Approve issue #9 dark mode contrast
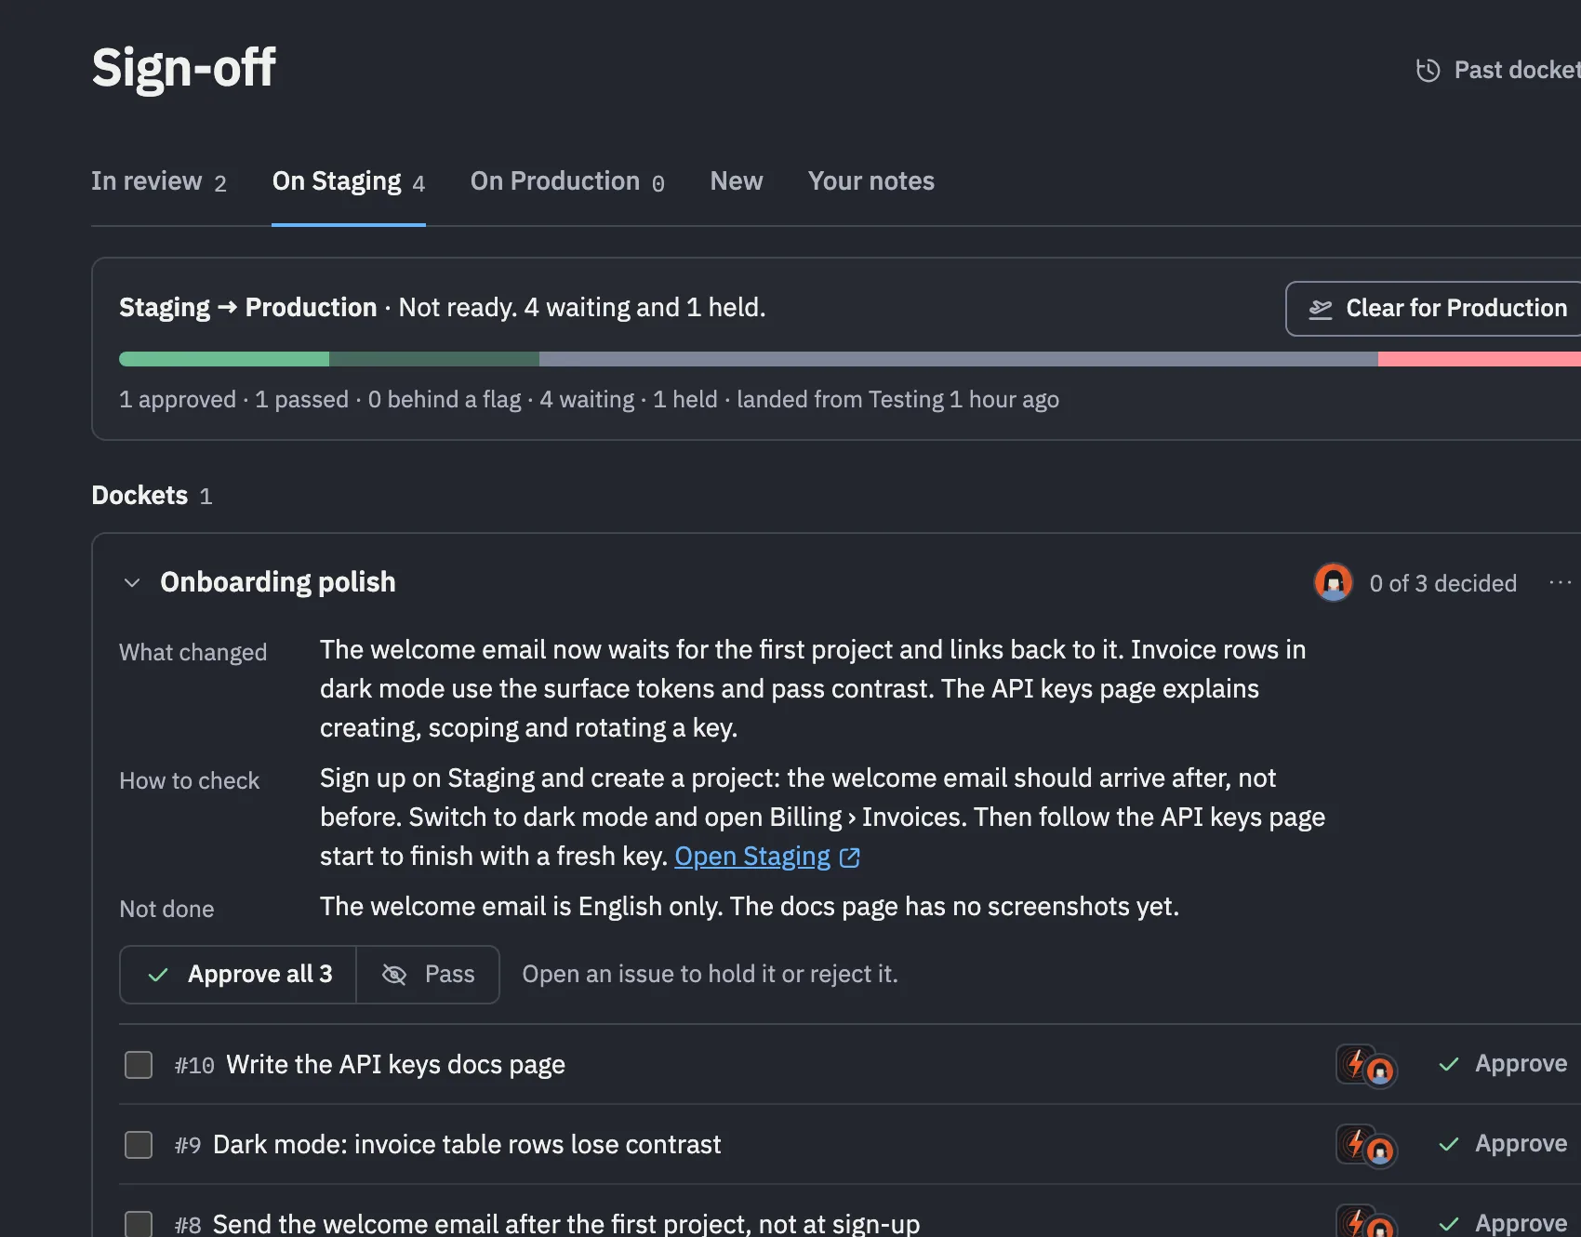Screen dimensions: 1581x1237 pyautogui.click(x=1503, y=1144)
